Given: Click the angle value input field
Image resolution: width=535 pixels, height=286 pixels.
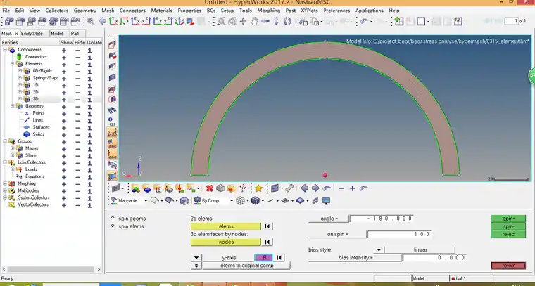Looking at the screenshot, I should [382, 219].
